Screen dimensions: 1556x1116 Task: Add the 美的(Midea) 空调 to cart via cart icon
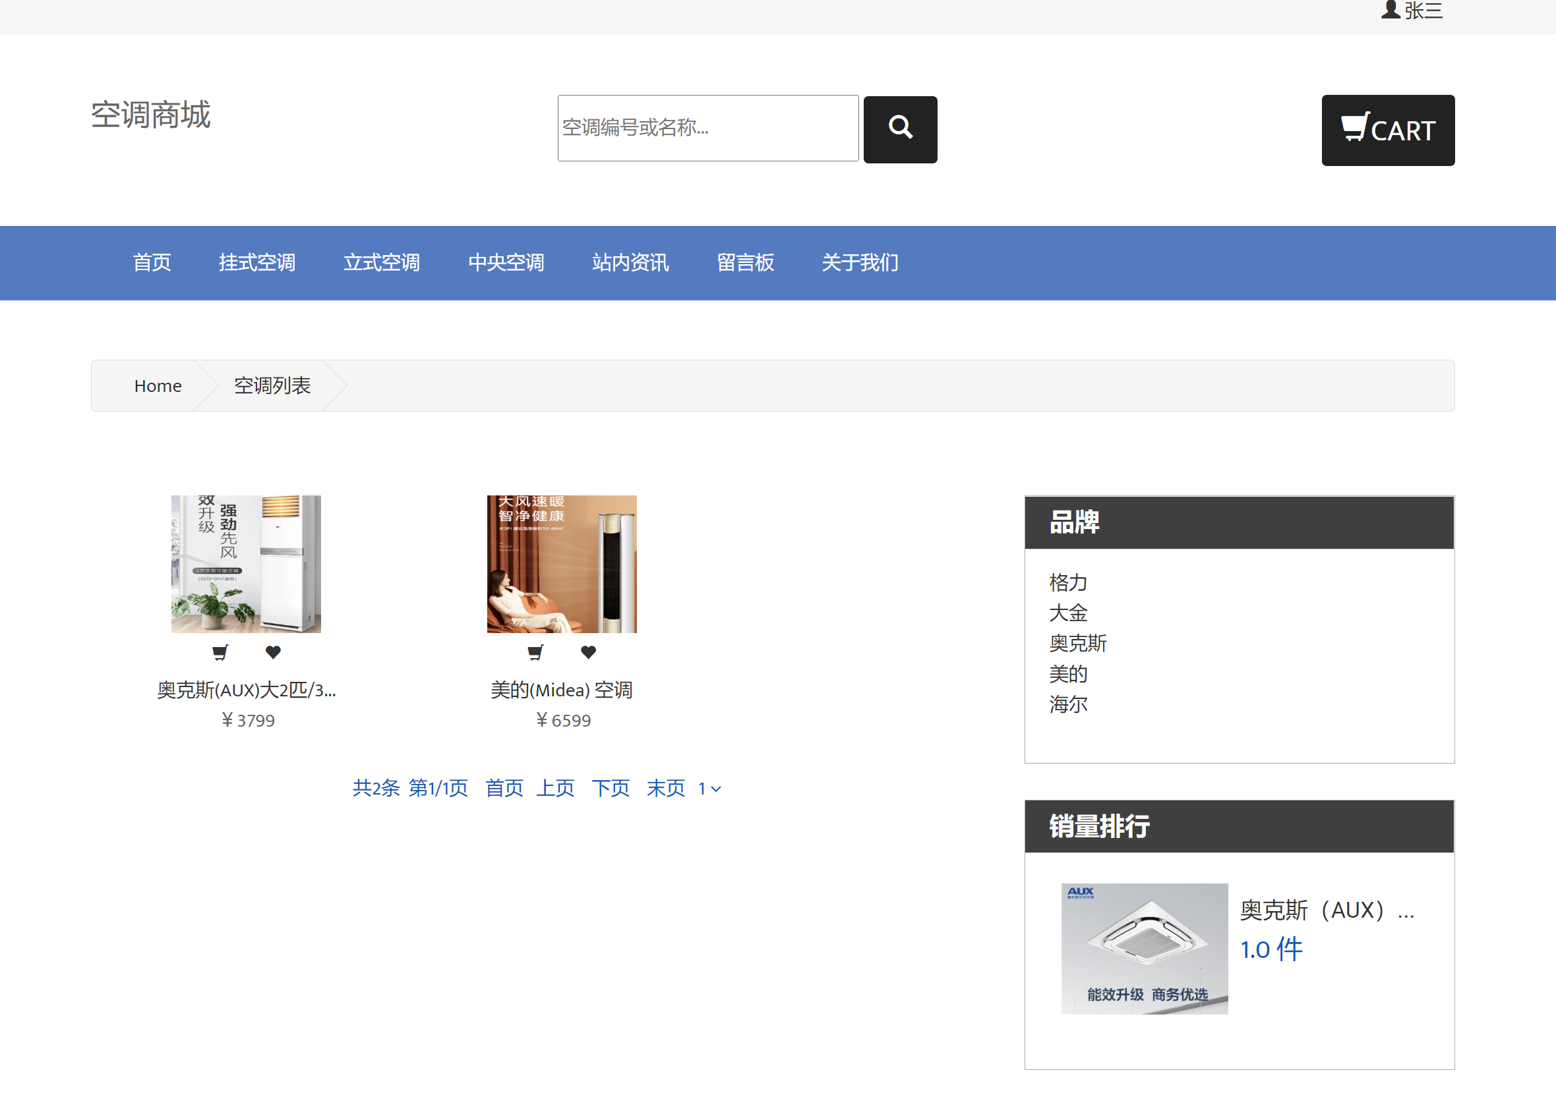click(536, 652)
